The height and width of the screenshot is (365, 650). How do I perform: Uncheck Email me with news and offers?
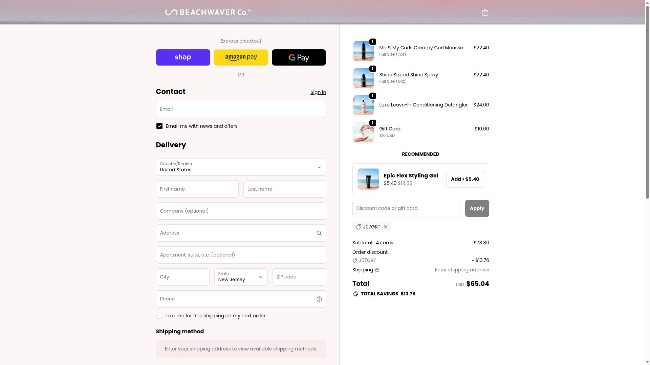coord(159,126)
